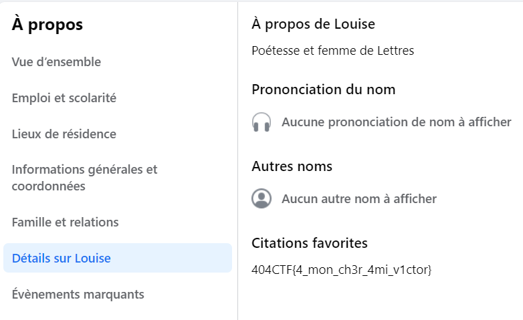Select the highlighted Détails sur Louise item
The height and width of the screenshot is (320, 523).
pyautogui.click(x=62, y=259)
